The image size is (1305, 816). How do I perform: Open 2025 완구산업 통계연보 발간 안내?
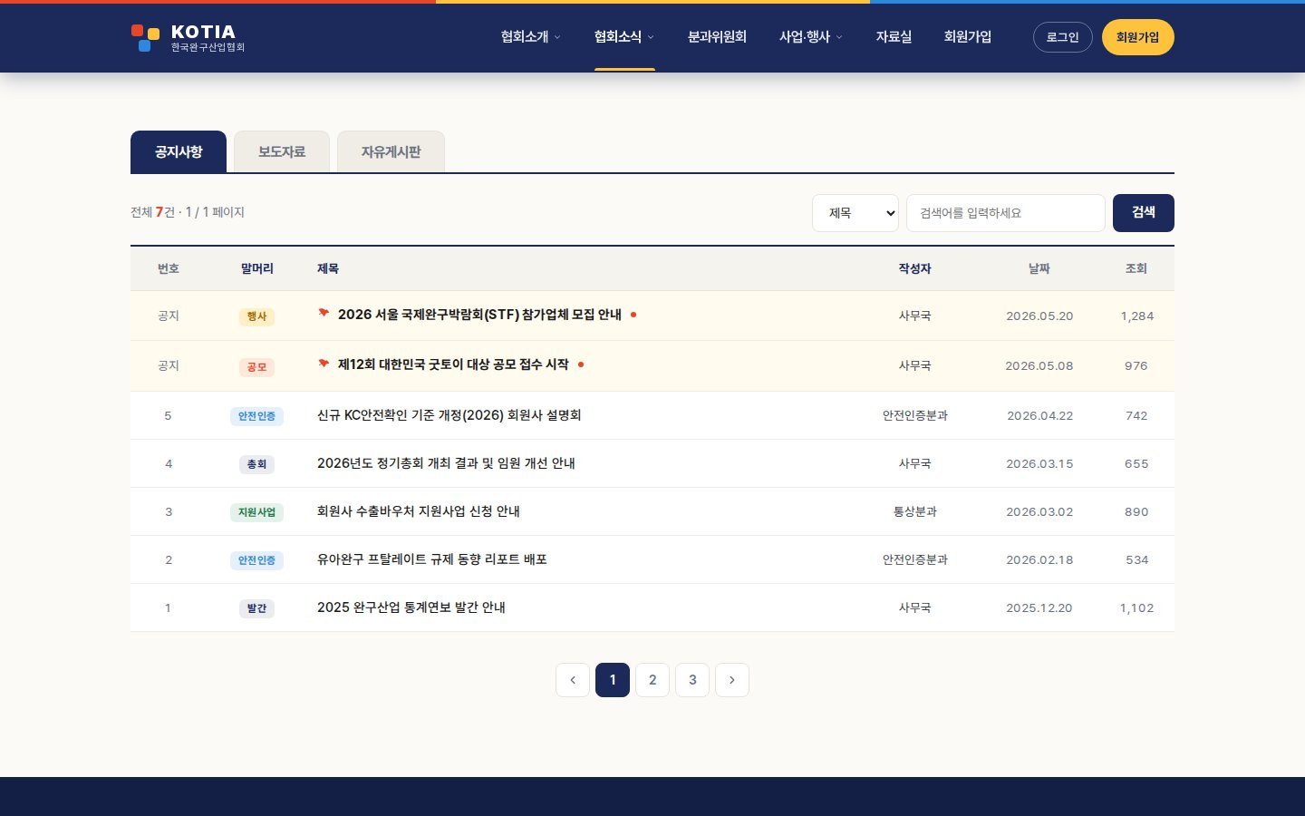[x=411, y=607]
